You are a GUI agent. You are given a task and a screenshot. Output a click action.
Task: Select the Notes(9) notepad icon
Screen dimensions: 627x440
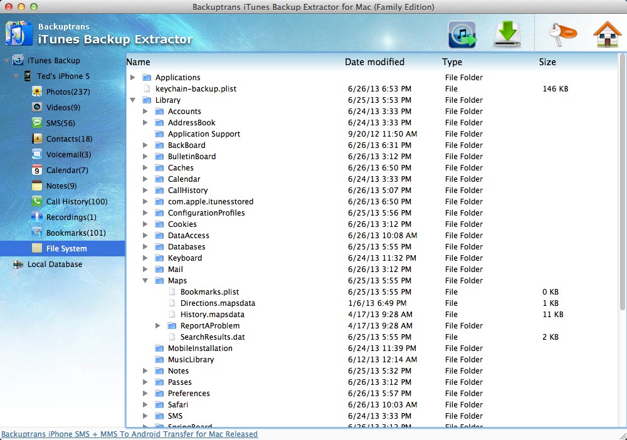pyautogui.click(x=37, y=186)
